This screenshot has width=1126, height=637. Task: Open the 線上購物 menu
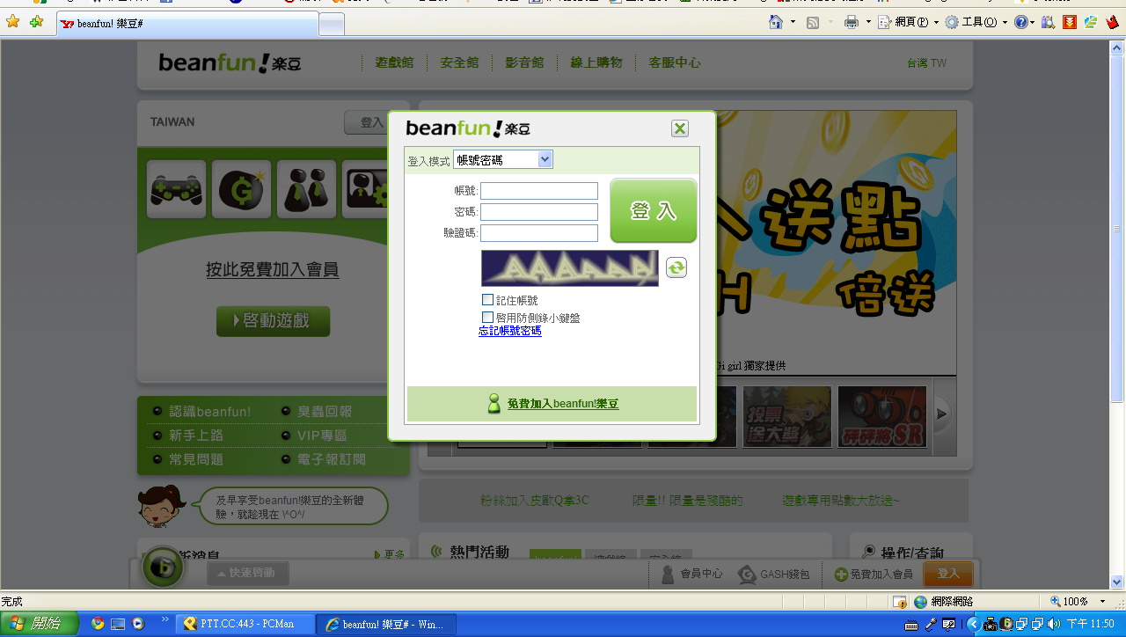click(x=596, y=62)
